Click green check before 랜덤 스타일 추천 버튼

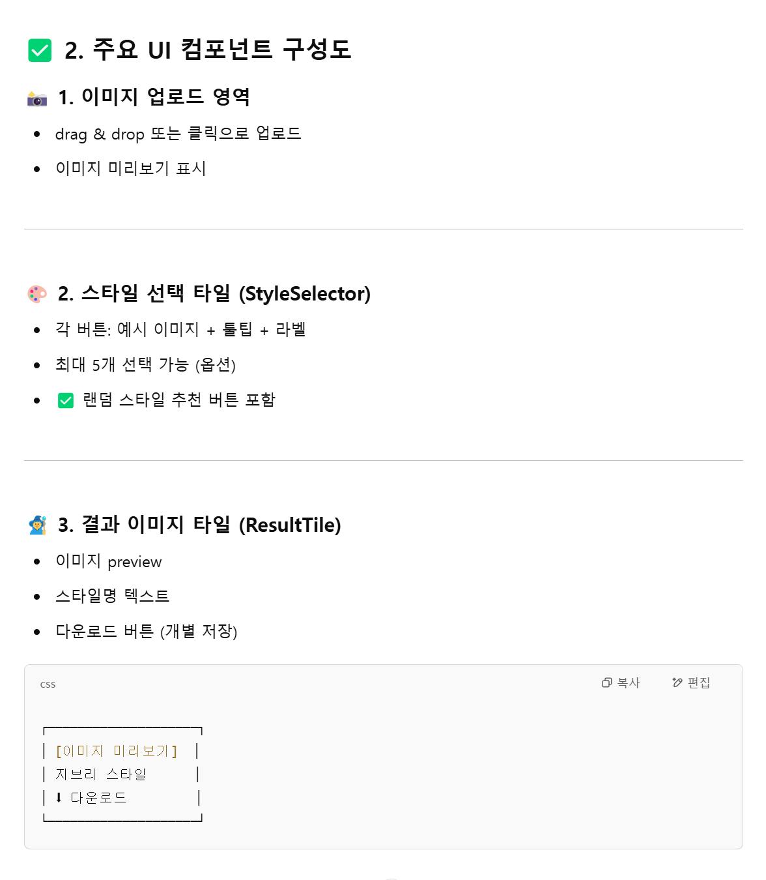[66, 400]
